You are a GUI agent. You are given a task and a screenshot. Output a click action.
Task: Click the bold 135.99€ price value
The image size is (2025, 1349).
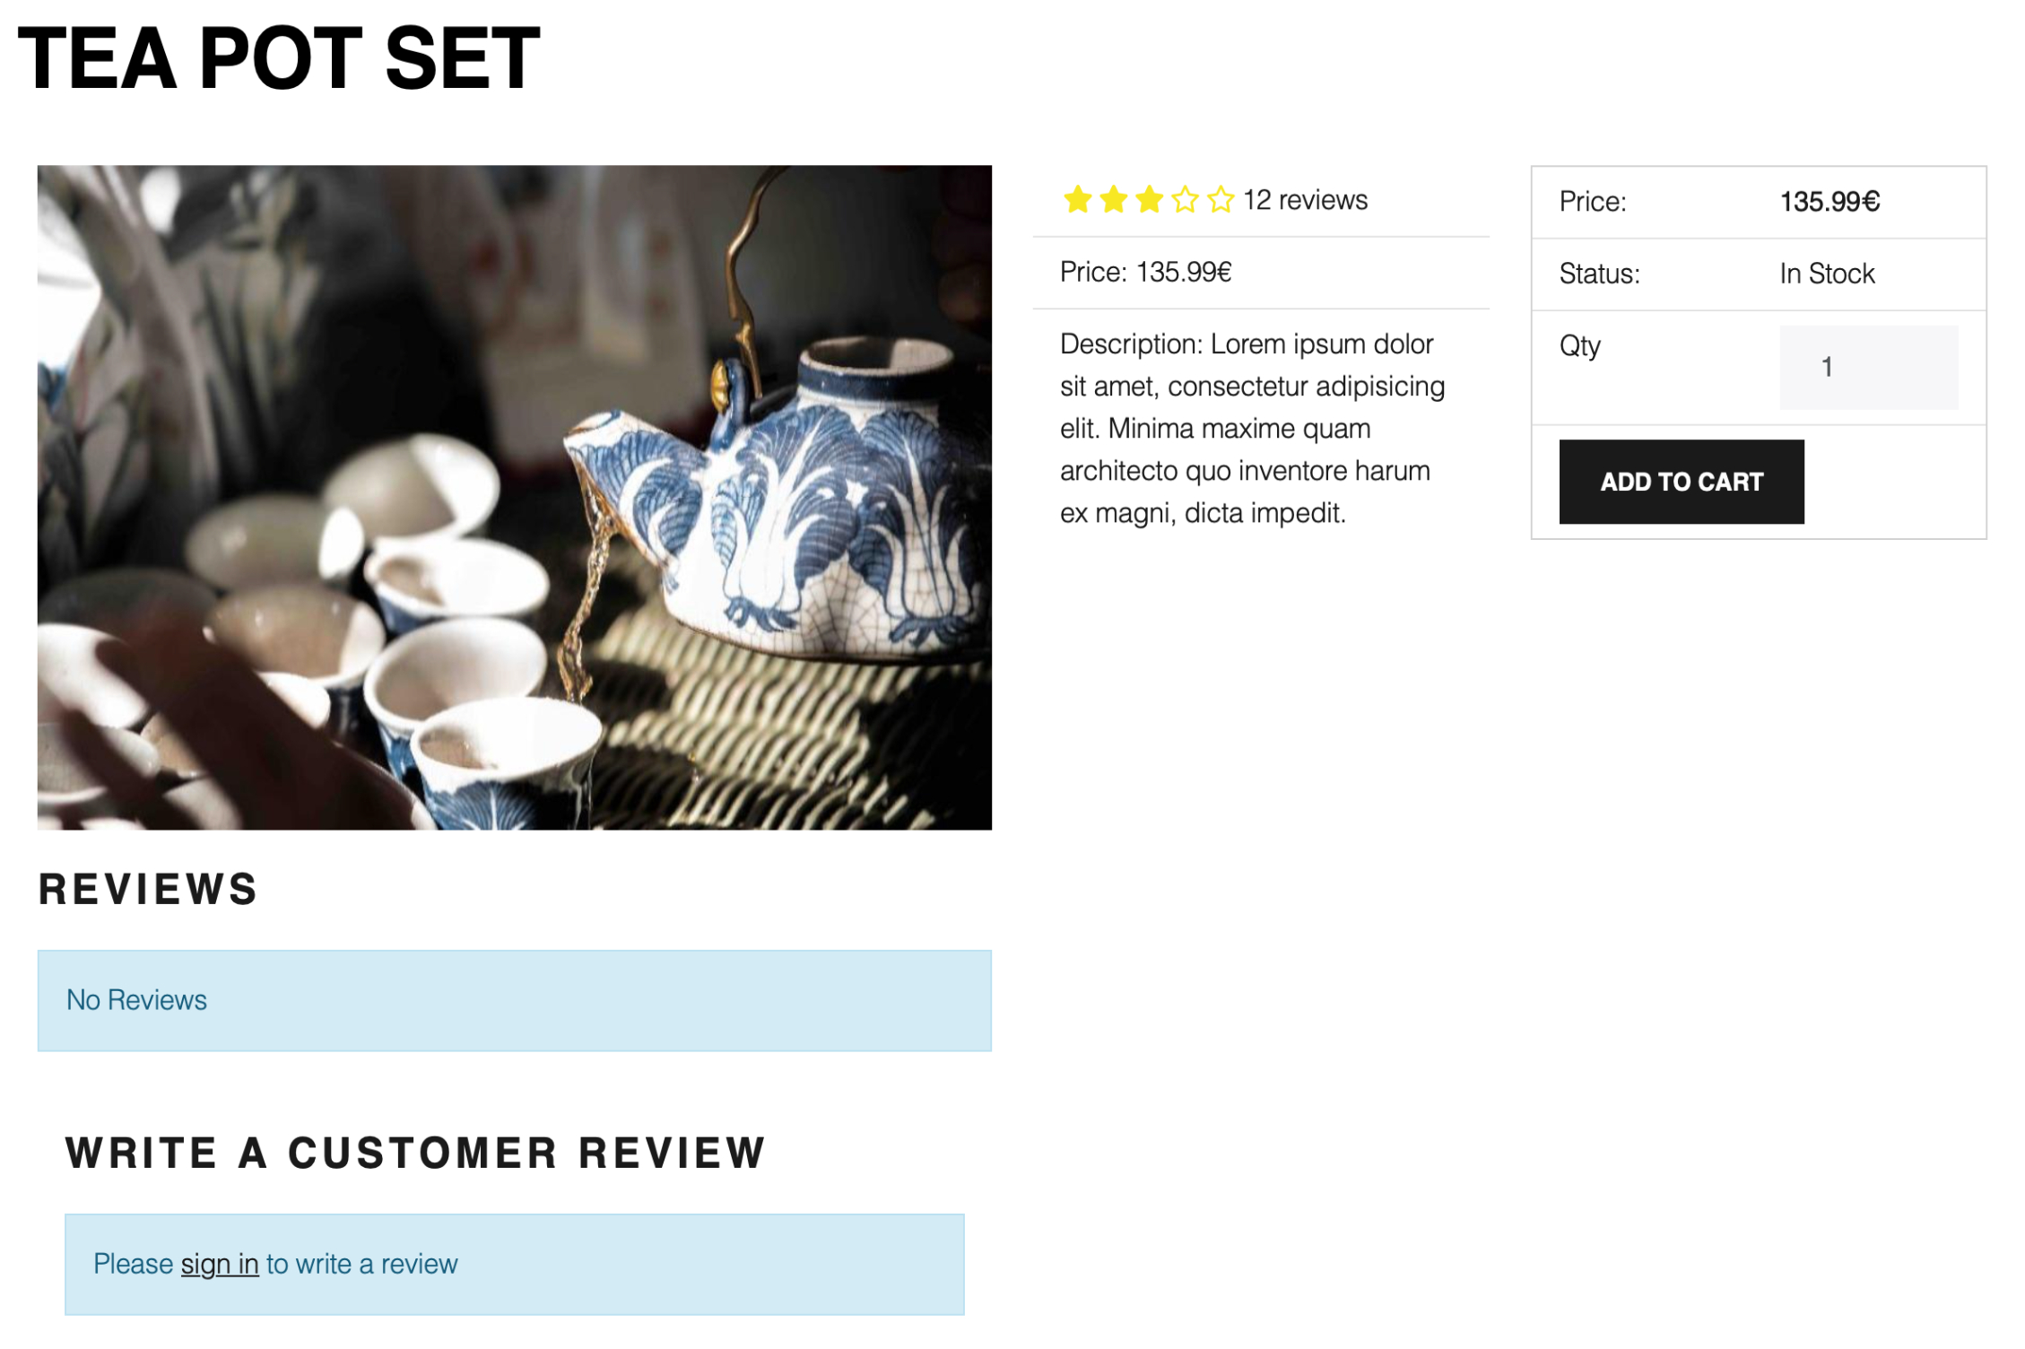tap(1829, 202)
